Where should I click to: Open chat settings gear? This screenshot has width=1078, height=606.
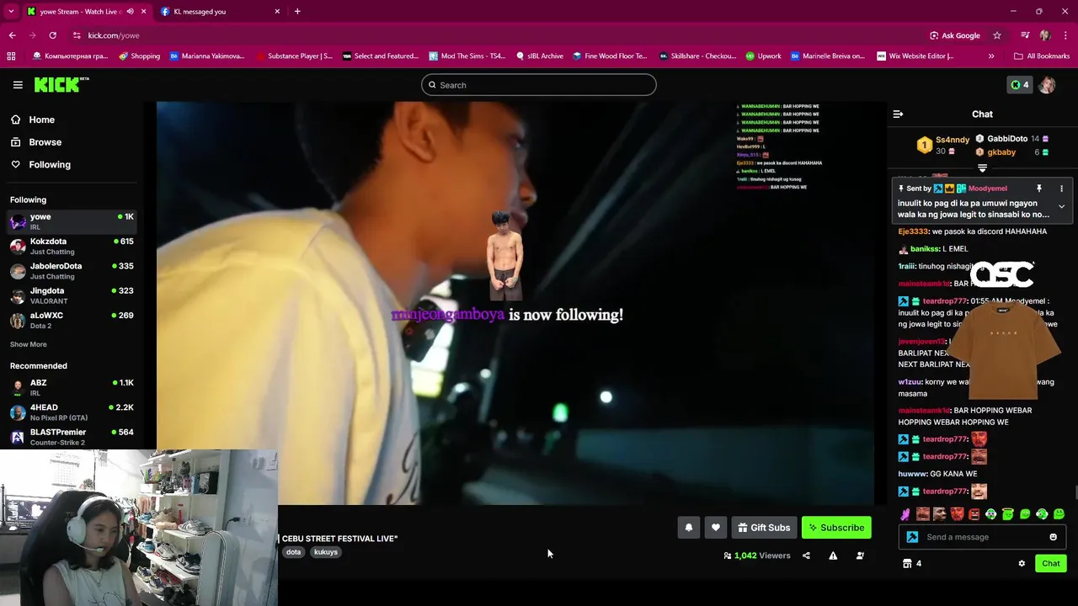(1022, 563)
